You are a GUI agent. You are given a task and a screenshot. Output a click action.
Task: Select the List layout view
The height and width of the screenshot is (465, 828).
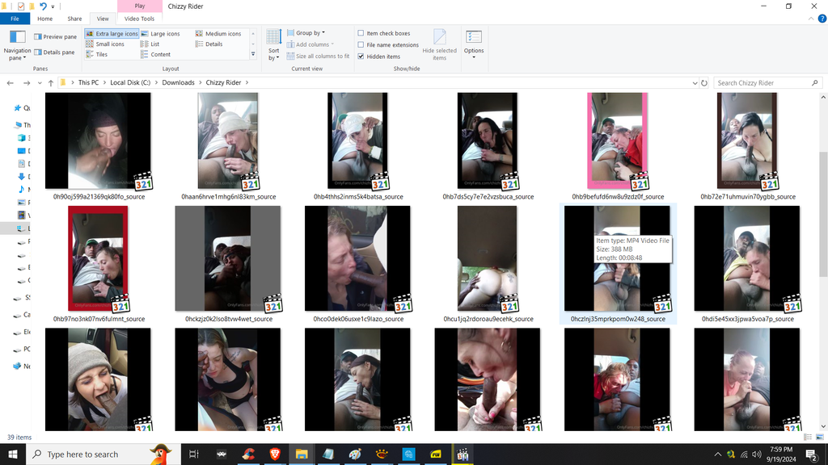(x=154, y=44)
